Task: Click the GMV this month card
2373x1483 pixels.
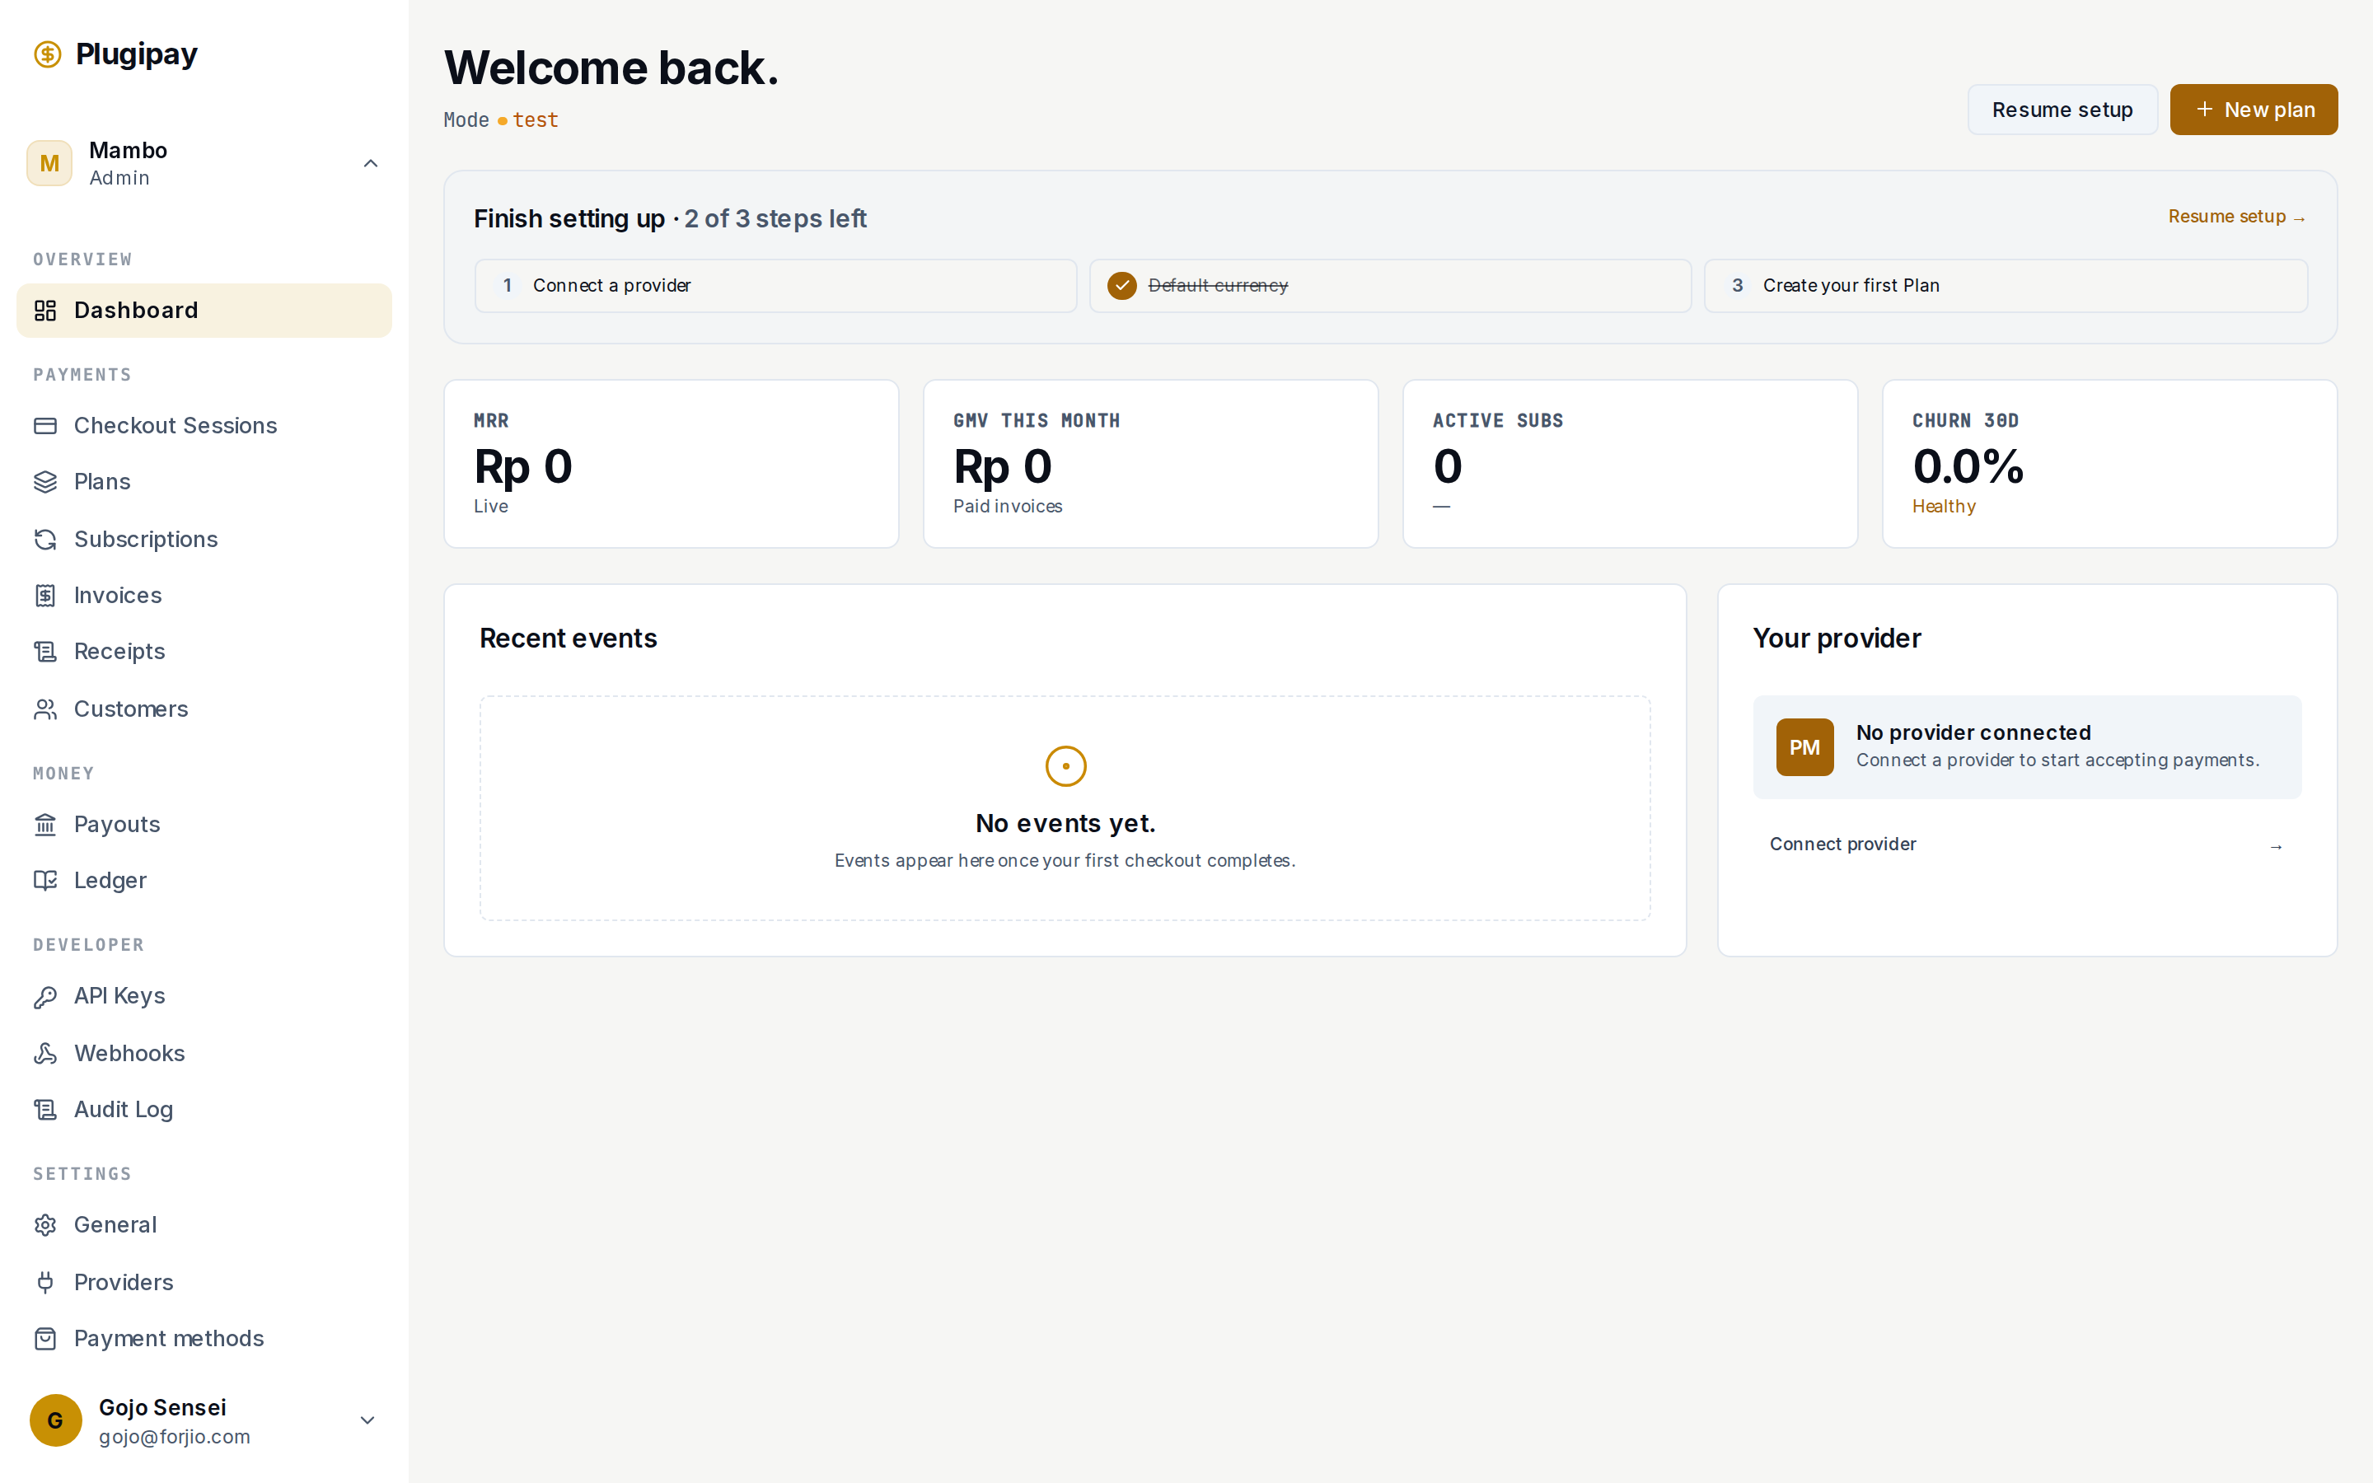Action: (1151, 464)
